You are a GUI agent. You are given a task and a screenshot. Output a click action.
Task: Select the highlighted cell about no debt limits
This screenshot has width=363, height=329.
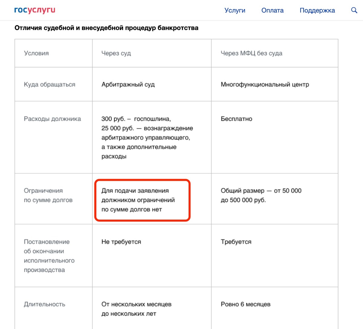point(142,200)
